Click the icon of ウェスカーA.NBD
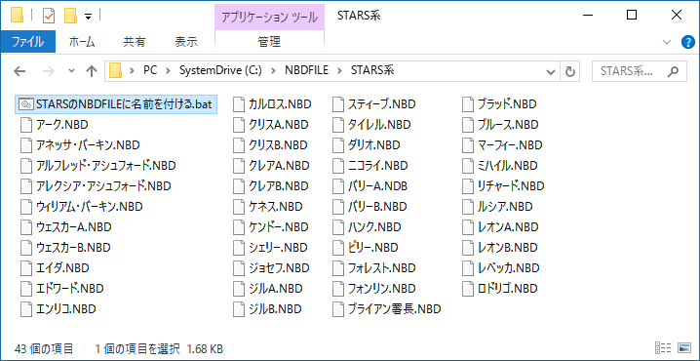 click(x=26, y=227)
